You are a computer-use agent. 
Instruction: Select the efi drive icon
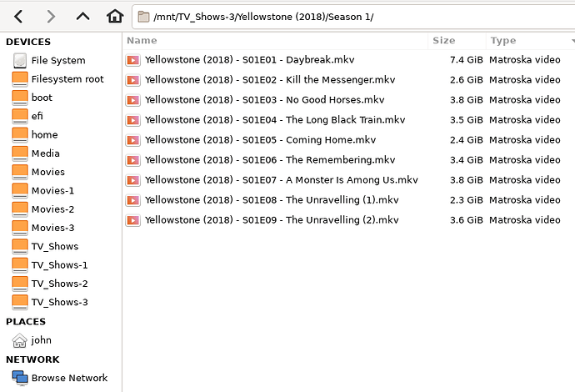tap(20, 116)
